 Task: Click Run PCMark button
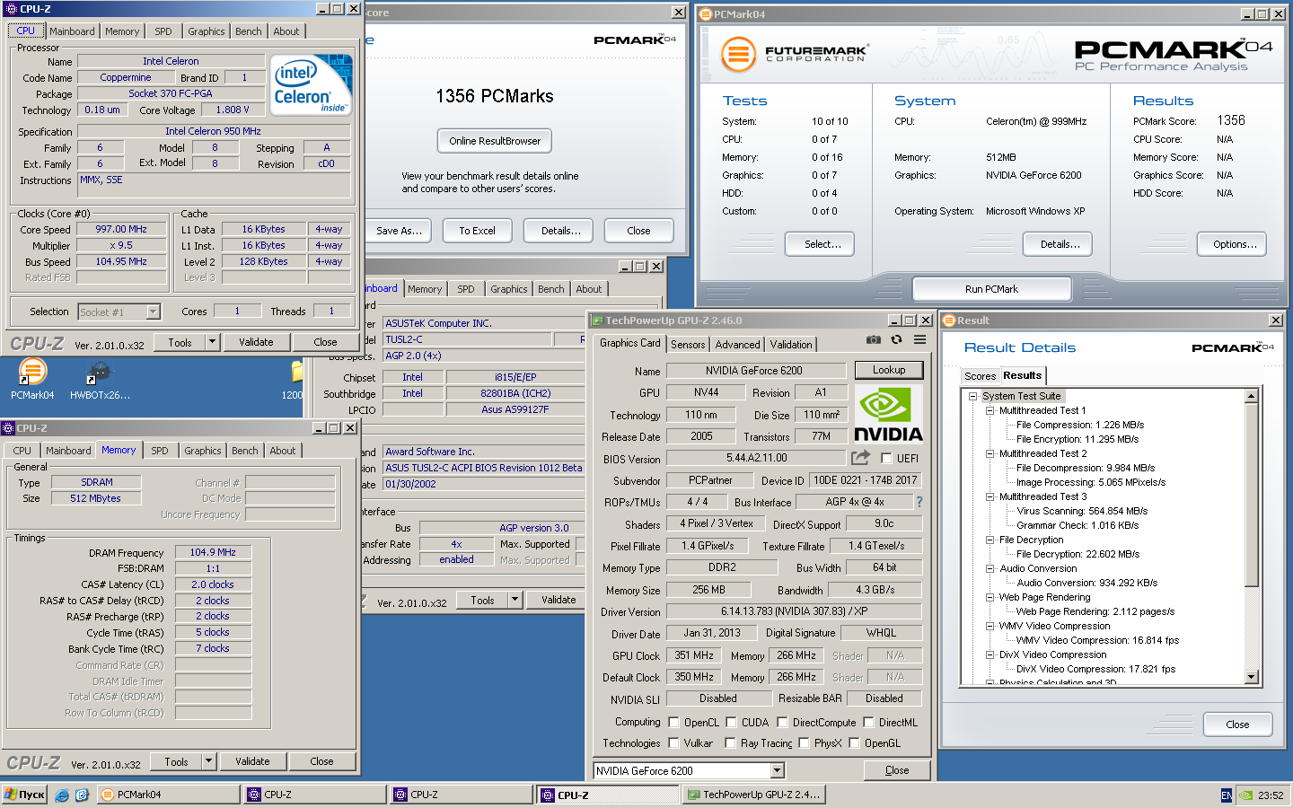coord(991,289)
